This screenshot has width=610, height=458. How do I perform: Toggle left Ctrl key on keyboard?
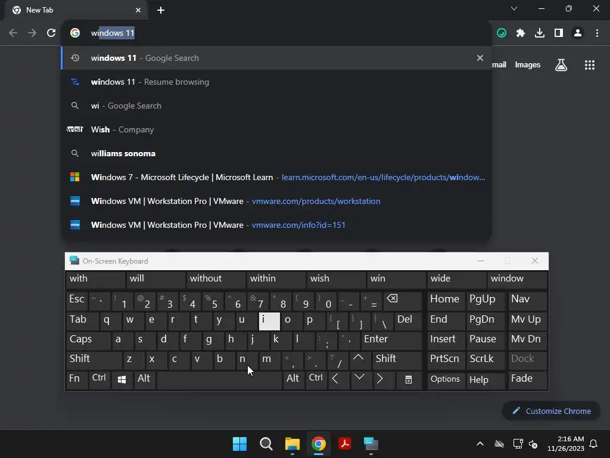point(99,379)
